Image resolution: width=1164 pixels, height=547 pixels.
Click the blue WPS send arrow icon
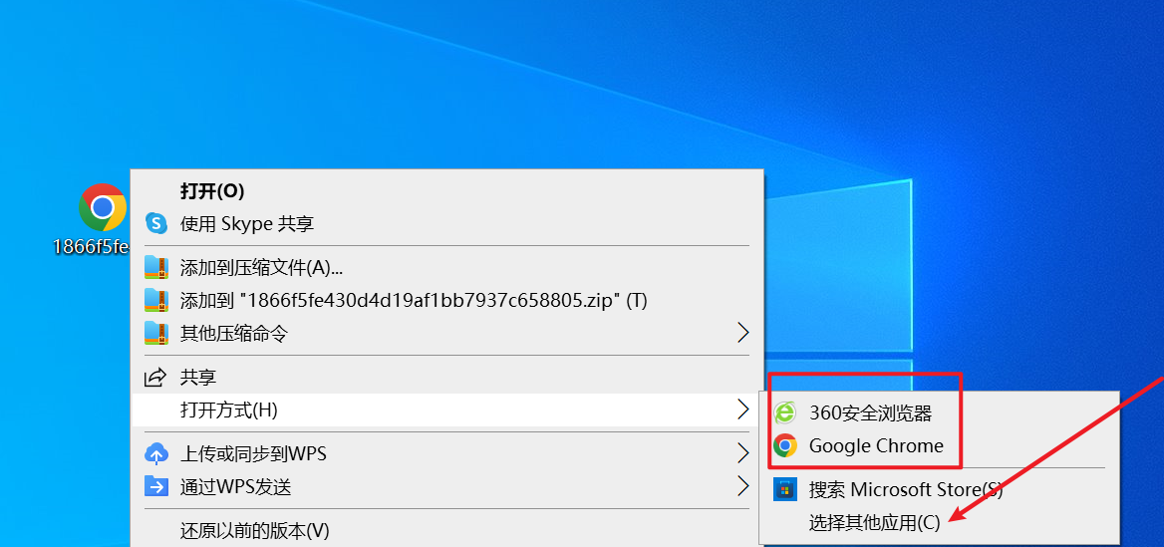(155, 487)
